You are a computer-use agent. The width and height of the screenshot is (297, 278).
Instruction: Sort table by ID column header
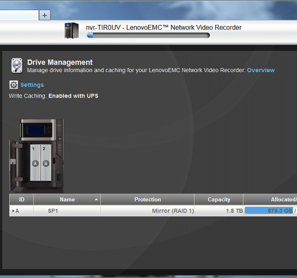pos(21,199)
